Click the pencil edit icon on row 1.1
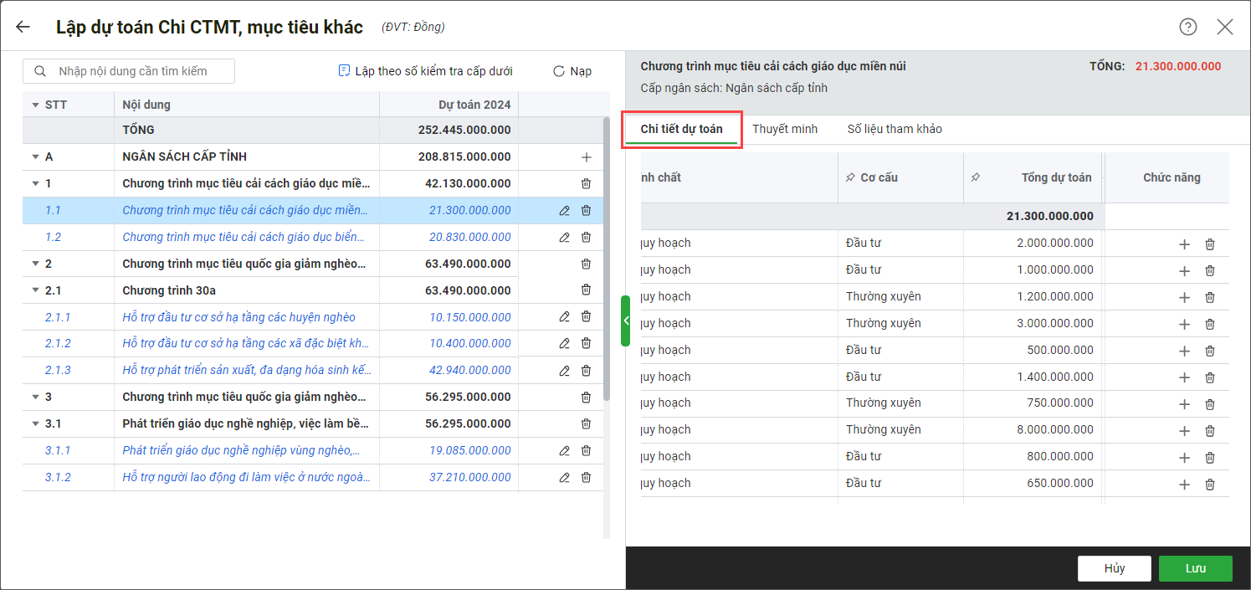Image resolution: width=1251 pixels, height=590 pixels. coord(564,211)
